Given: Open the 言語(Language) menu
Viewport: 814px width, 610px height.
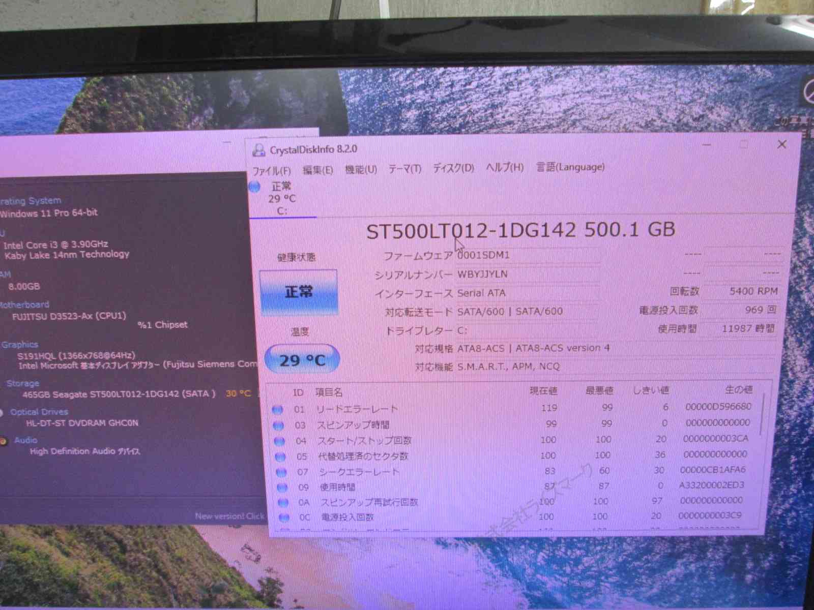Looking at the screenshot, I should click(570, 167).
